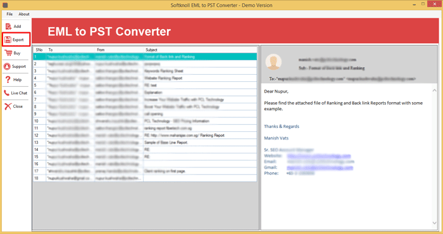Select the 'Keywords Ranking Sheet' email row
The width and height of the screenshot is (443, 234).
click(x=145, y=71)
